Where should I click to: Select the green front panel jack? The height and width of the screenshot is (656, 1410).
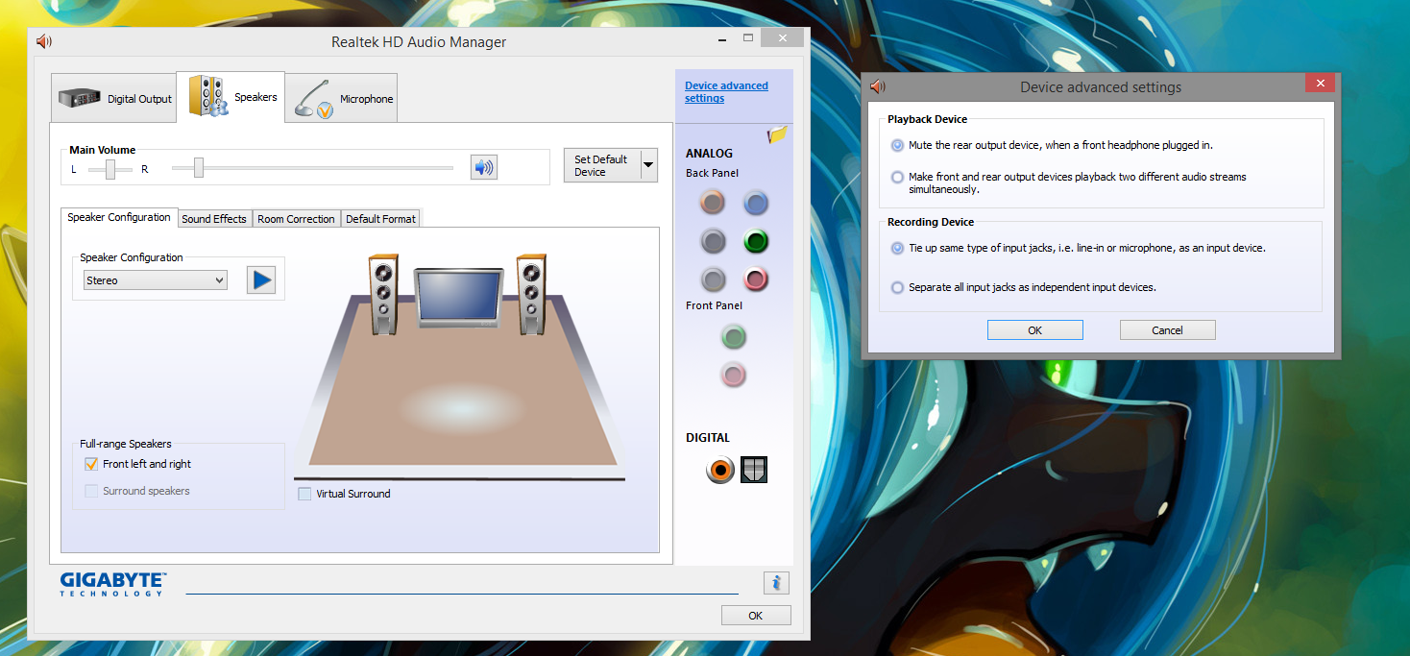pyautogui.click(x=734, y=336)
